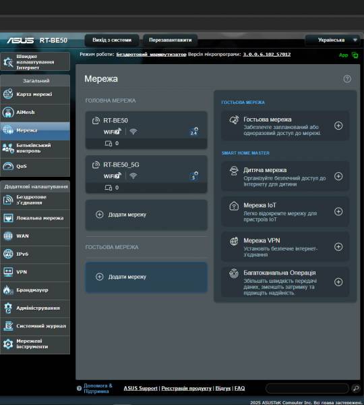The height and width of the screenshot is (405, 364).
Task: Open the FAQ link in footer
Action: [240, 388]
